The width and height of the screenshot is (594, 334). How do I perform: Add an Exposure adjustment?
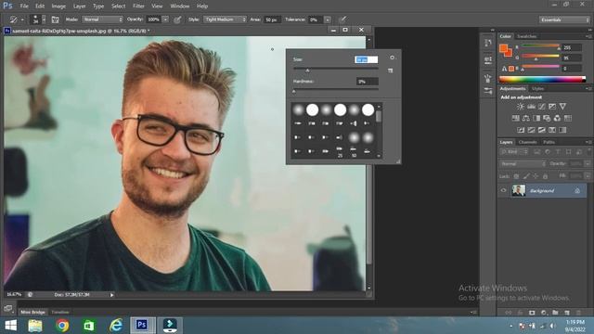[552, 107]
